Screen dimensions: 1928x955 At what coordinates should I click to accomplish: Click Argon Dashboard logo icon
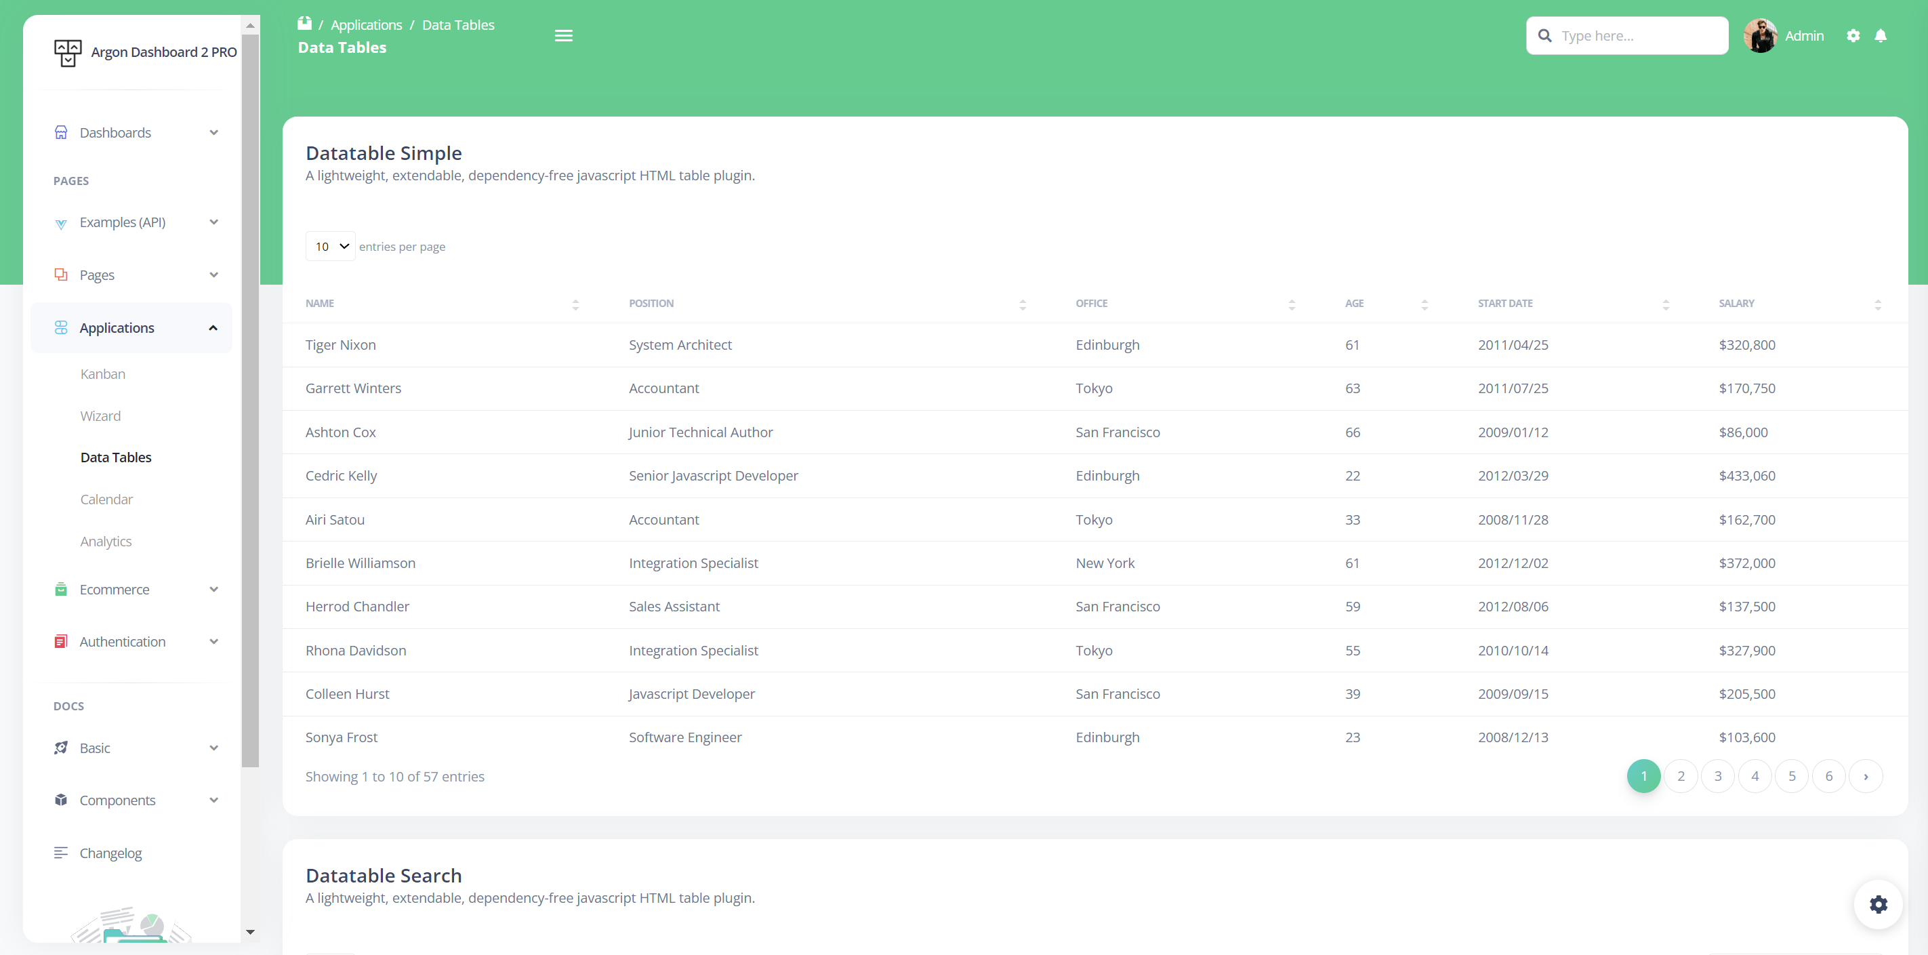coord(67,52)
